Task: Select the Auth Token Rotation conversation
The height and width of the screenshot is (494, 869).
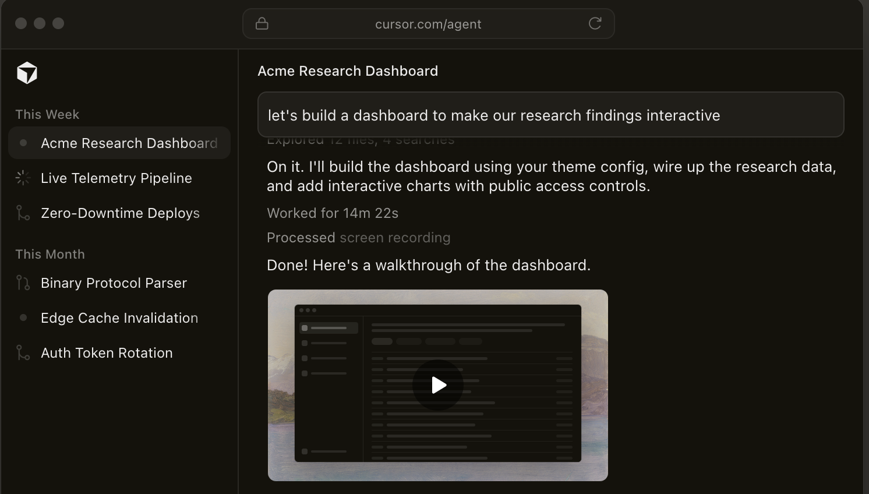Action: [x=107, y=352]
